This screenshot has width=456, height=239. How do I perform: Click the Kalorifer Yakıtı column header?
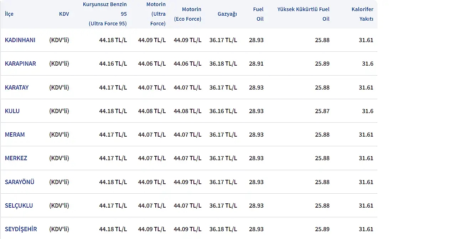tap(362, 14)
